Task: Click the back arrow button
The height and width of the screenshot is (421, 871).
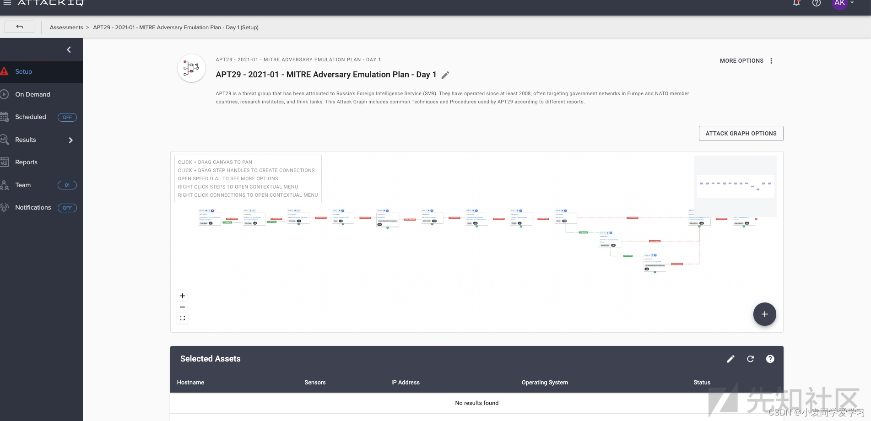Action: pos(19,27)
